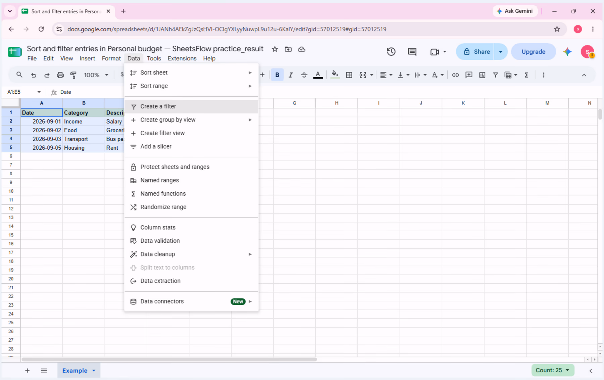Image resolution: width=604 pixels, height=380 pixels.
Task: Open the zoom level 100% dropdown
Action: (96, 75)
